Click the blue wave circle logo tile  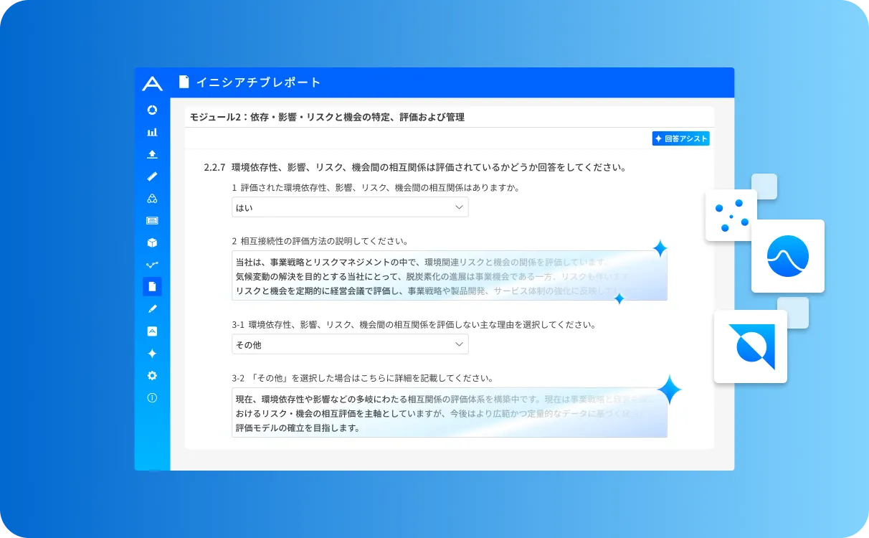787,256
